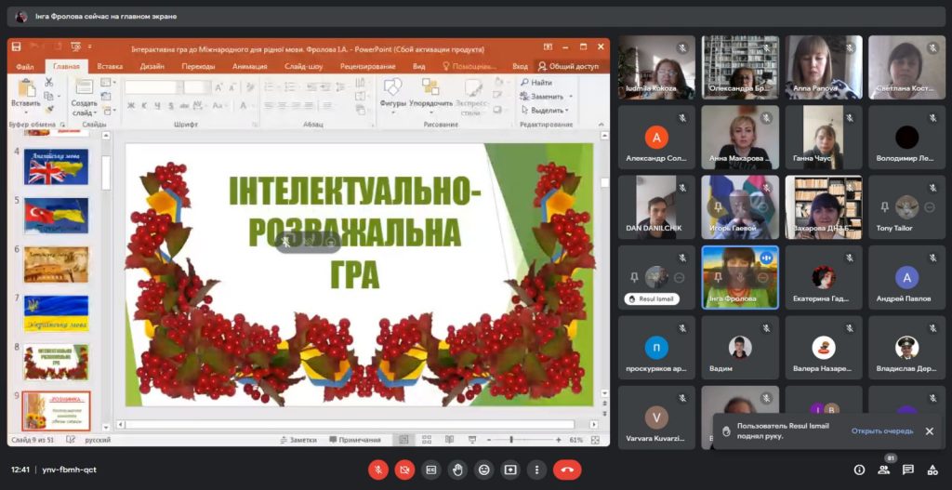Open the chat panel icon
952x490 pixels.
click(x=908, y=470)
